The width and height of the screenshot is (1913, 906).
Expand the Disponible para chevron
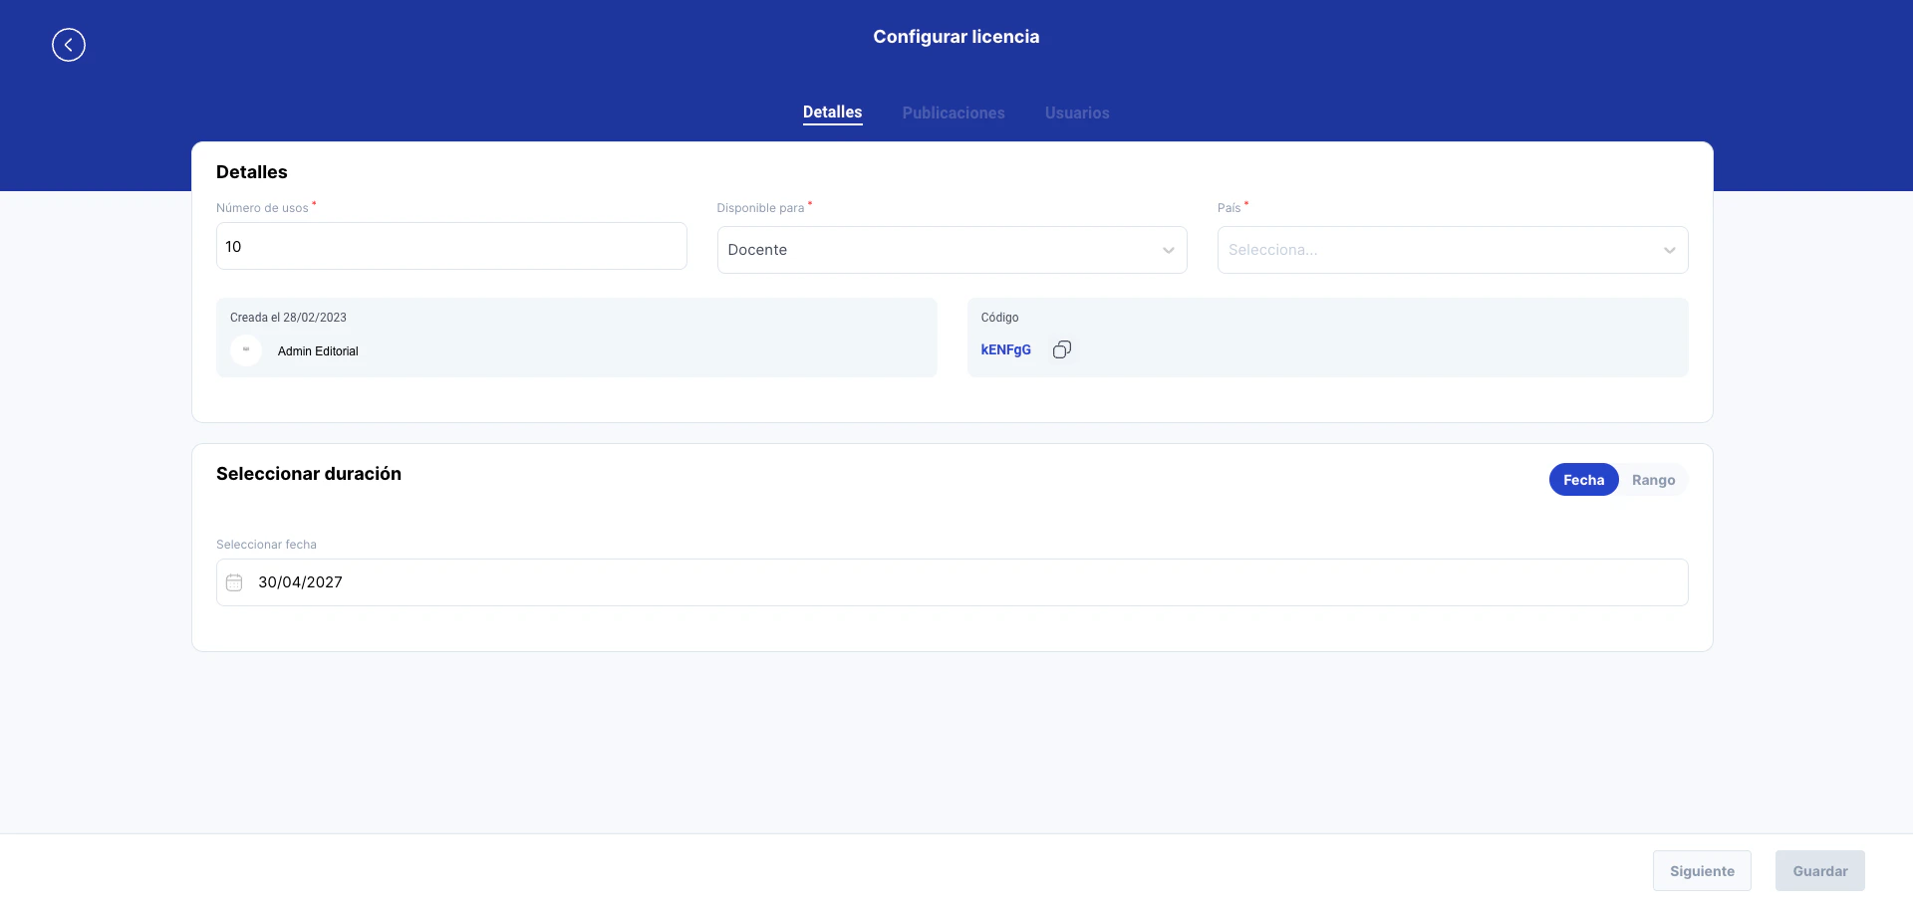(1169, 250)
